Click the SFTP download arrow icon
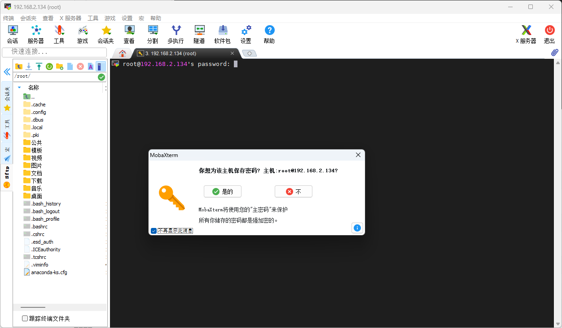The image size is (562, 328). click(x=29, y=66)
